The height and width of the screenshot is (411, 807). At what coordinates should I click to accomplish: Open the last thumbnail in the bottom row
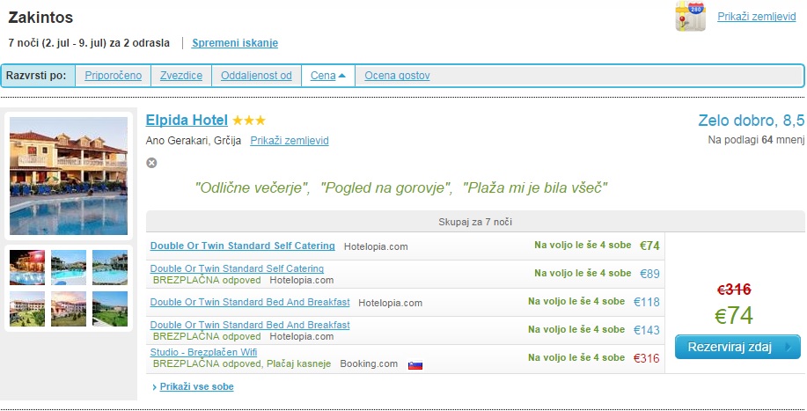[x=110, y=309]
